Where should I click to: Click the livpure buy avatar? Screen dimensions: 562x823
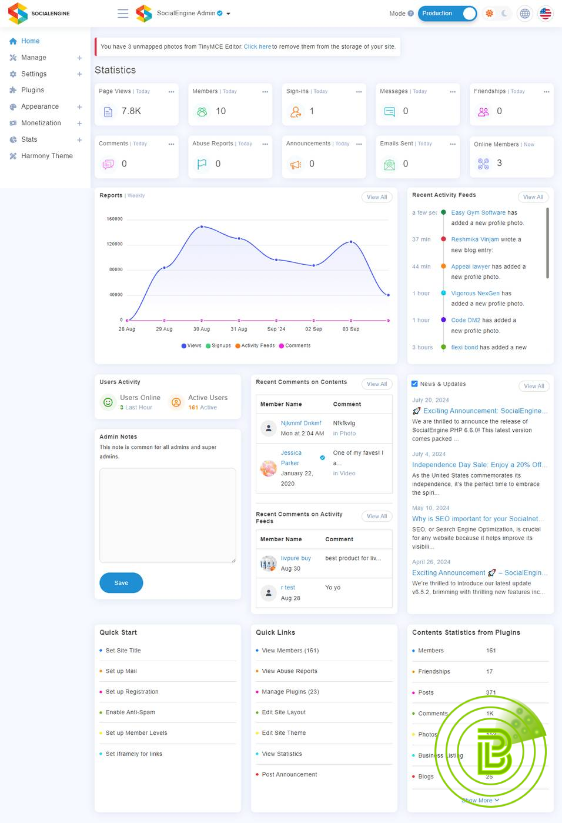click(269, 564)
